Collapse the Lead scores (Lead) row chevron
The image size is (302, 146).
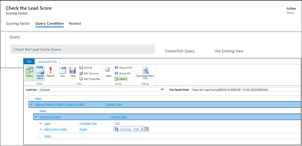click(36, 117)
